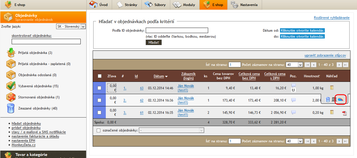Viewport: 357px width, 158px height.
Task: Click the 'Podľa ID objednávky' input field
Action: (177, 31)
